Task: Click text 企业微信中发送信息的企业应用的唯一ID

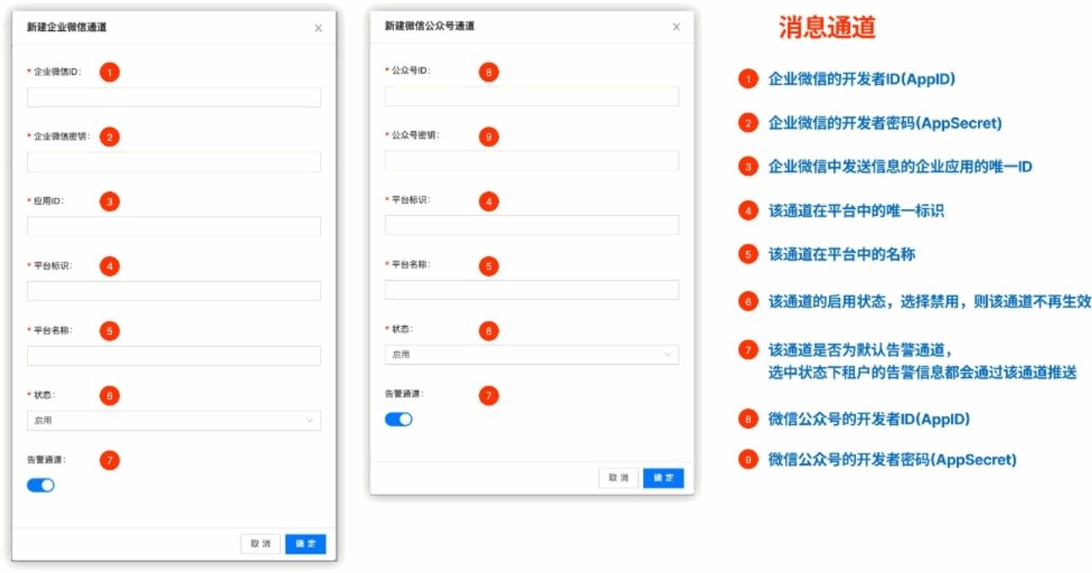Action: point(900,167)
